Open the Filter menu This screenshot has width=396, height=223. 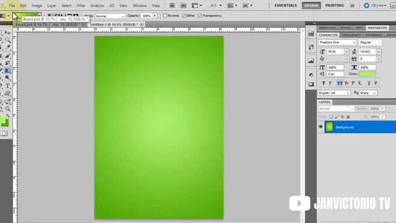point(81,6)
